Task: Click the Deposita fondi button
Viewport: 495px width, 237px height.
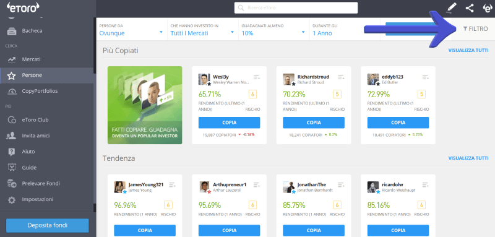Action: [x=48, y=225]
